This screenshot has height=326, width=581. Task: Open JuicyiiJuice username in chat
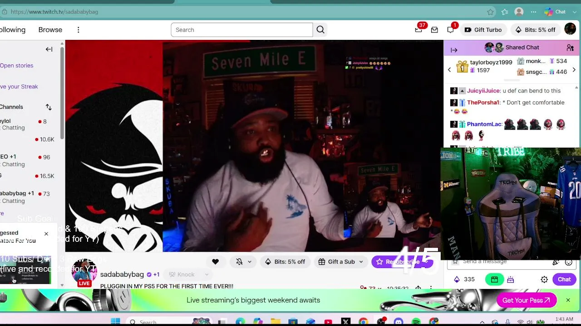[x=484, y=91]
